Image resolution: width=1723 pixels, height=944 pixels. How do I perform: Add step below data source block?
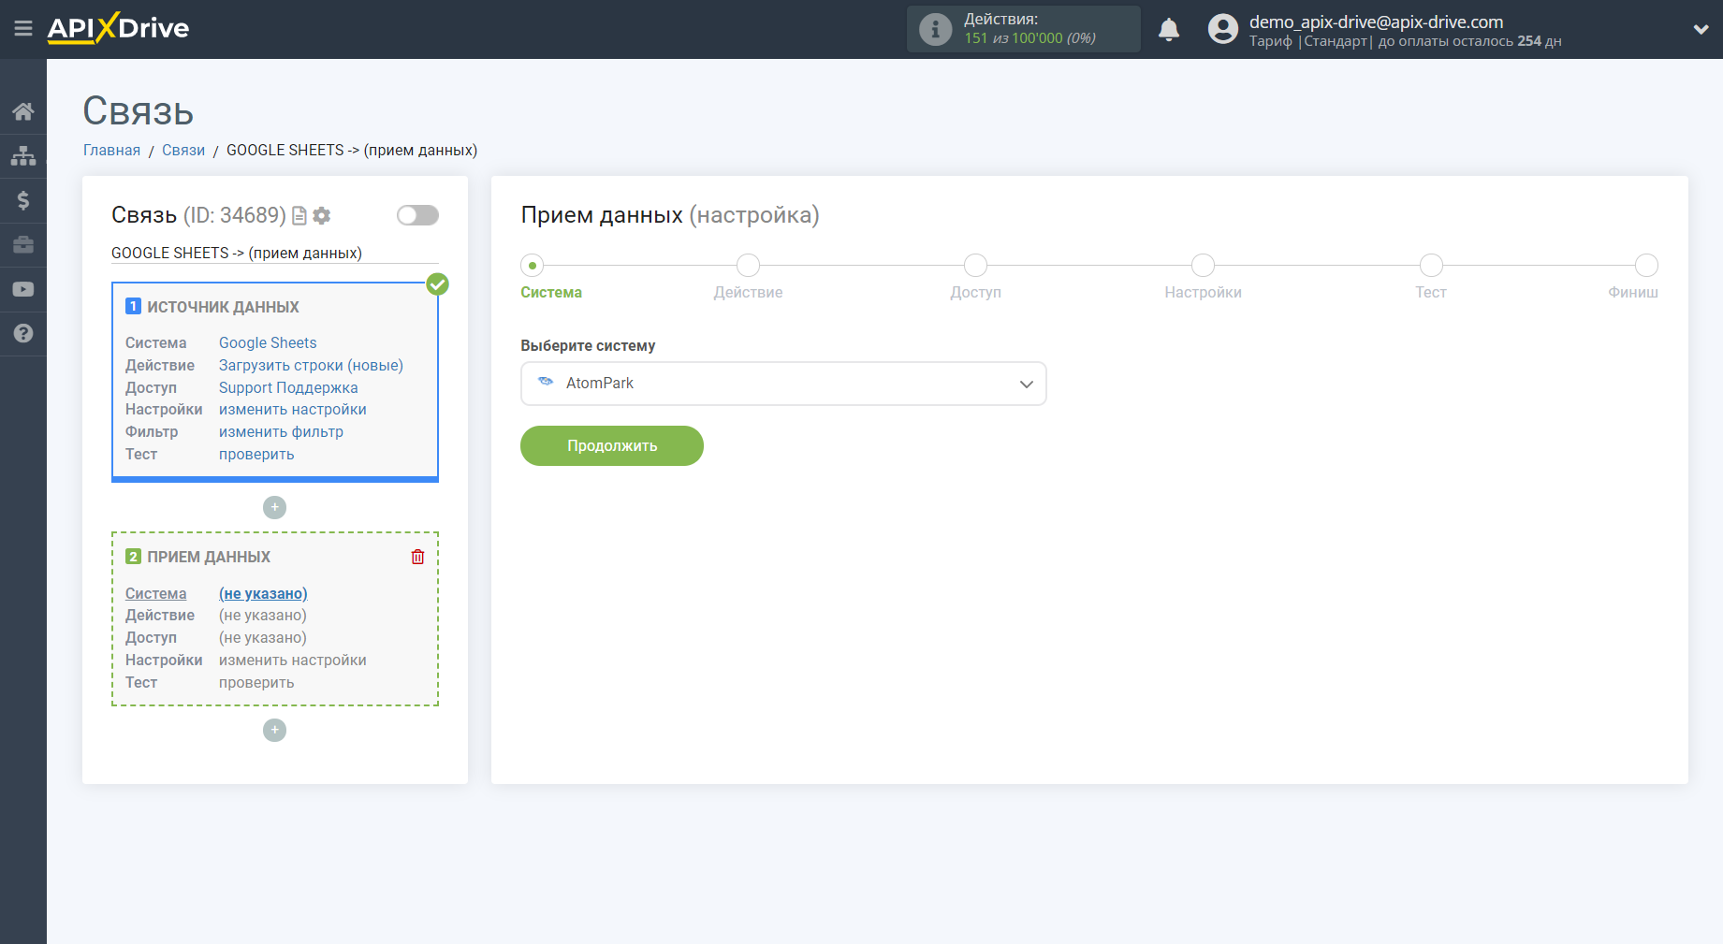pos(274,507)
